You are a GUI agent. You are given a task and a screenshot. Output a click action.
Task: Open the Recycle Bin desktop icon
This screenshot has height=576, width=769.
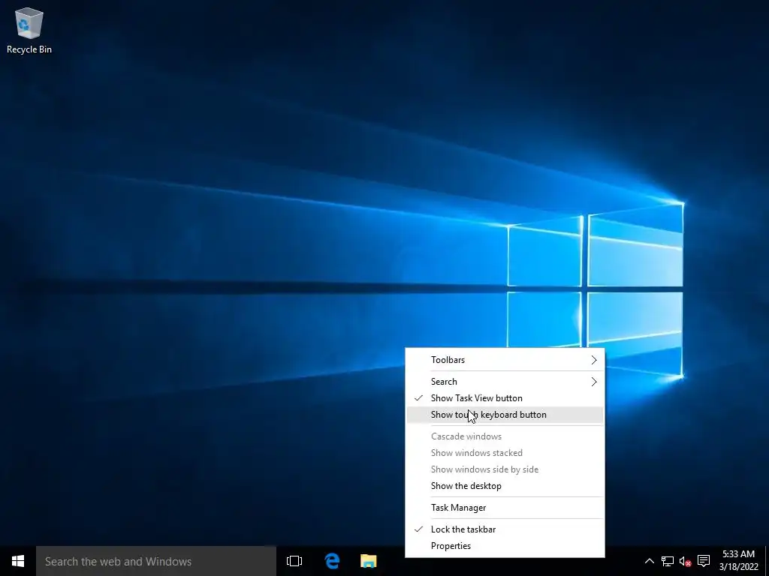click(29, 30)
